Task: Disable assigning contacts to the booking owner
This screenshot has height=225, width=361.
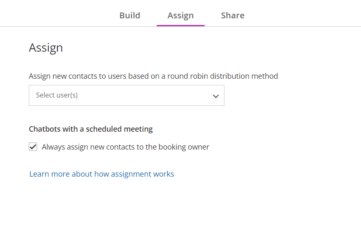Action: [x=33, y=147]
